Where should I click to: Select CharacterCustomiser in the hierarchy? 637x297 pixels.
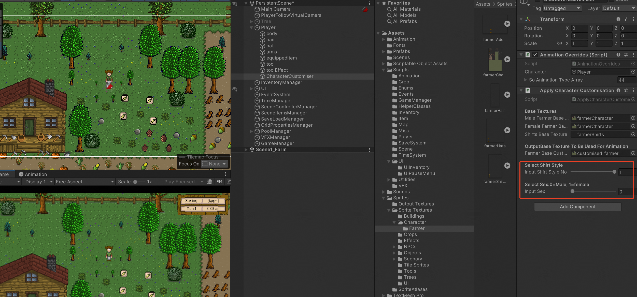click(x=290, y=76)
